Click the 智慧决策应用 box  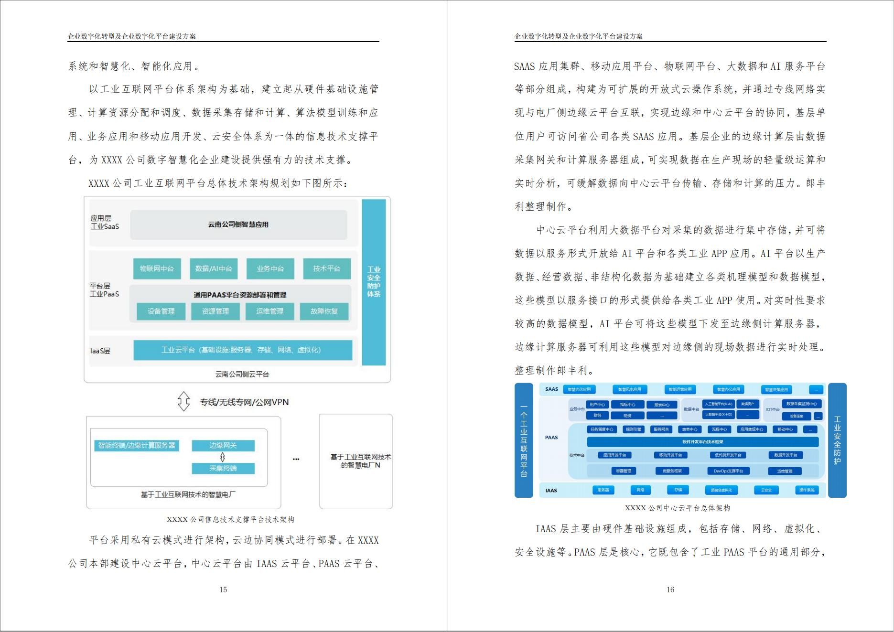776,389
